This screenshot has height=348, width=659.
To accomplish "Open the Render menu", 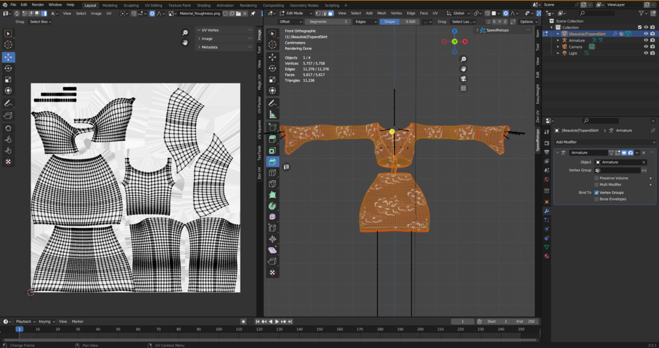I will [x=38, y=5].
